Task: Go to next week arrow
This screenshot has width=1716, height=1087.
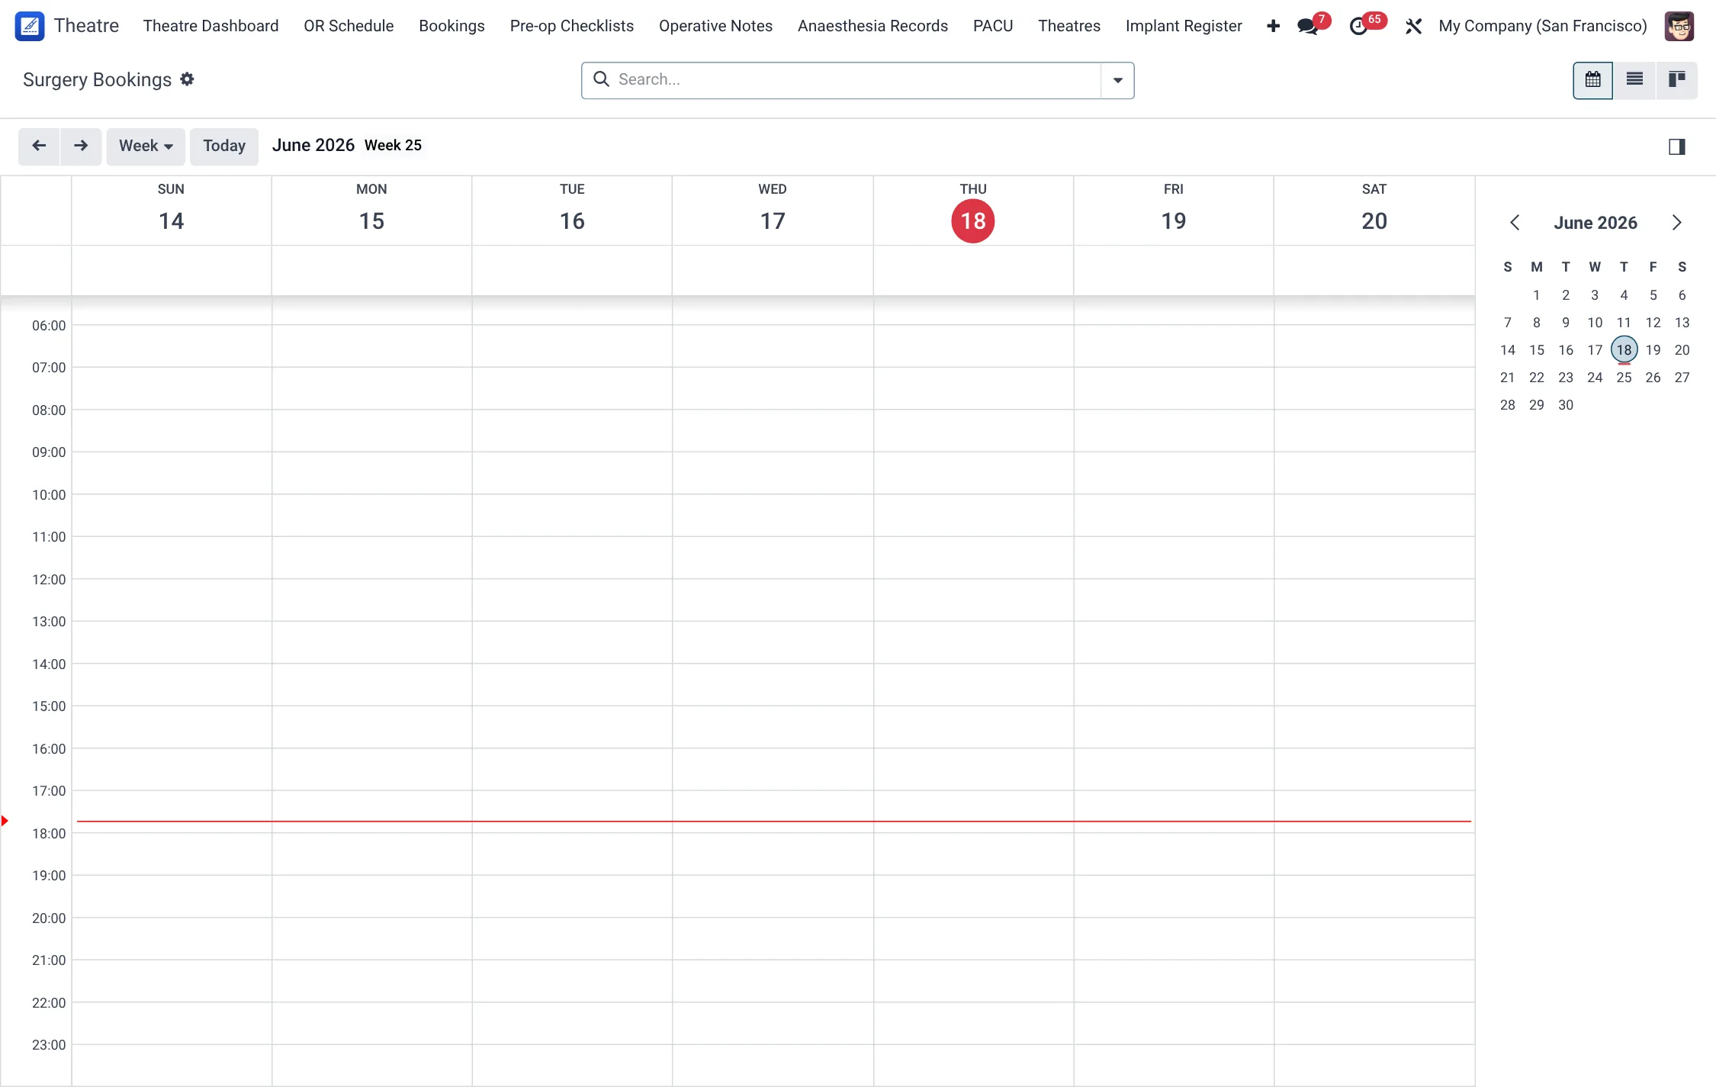Action: click(81, 146)
